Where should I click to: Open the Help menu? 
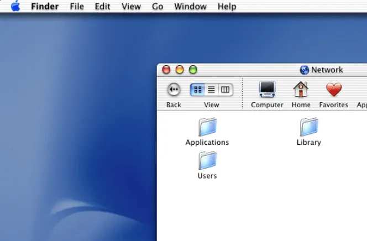click(227, 6)
